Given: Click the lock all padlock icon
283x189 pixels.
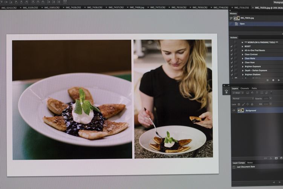Looking at the screenshot, I should tap(252, 104).
